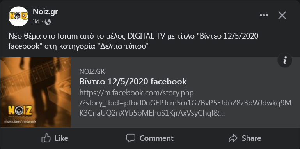Click the "musicians' network" caption in the thumbnail
The width and height of the screenshot is (300, 149).
tap(20, 121)
